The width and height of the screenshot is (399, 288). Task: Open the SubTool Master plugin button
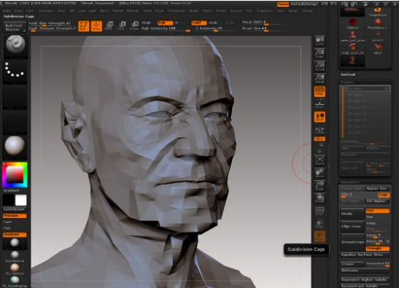tap(15, 27)
